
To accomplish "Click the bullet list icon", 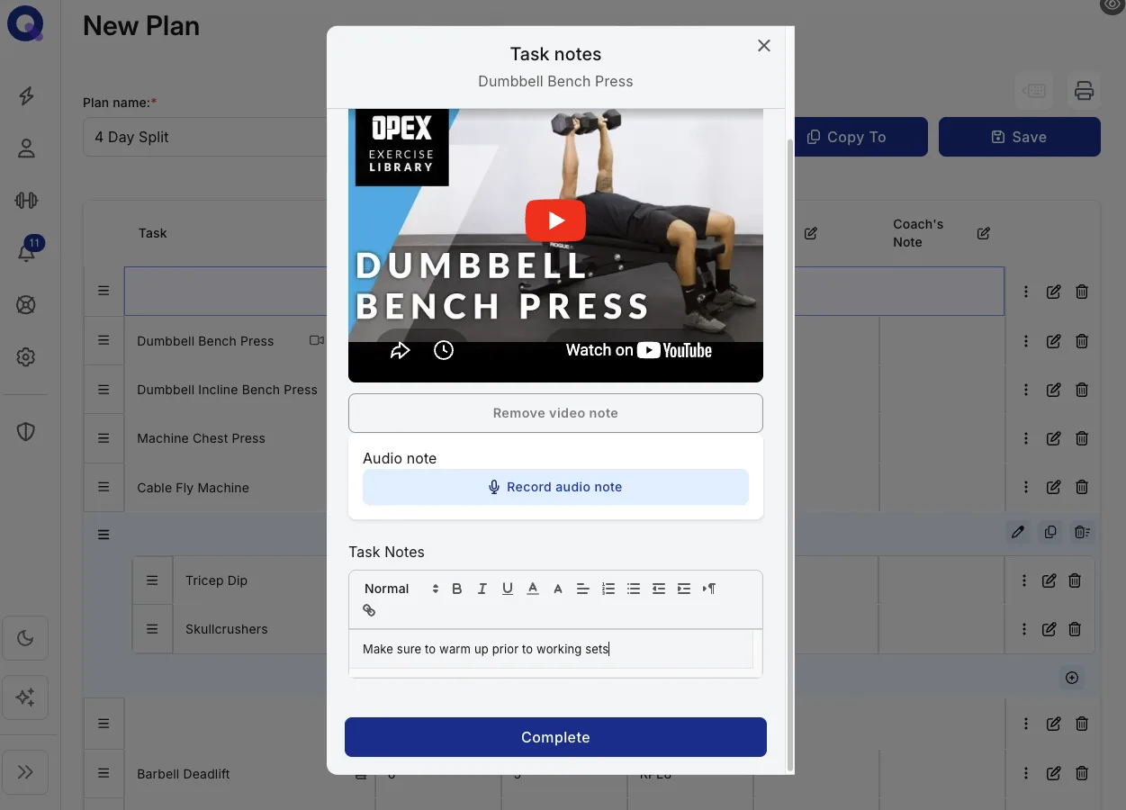I will point(634,589).
